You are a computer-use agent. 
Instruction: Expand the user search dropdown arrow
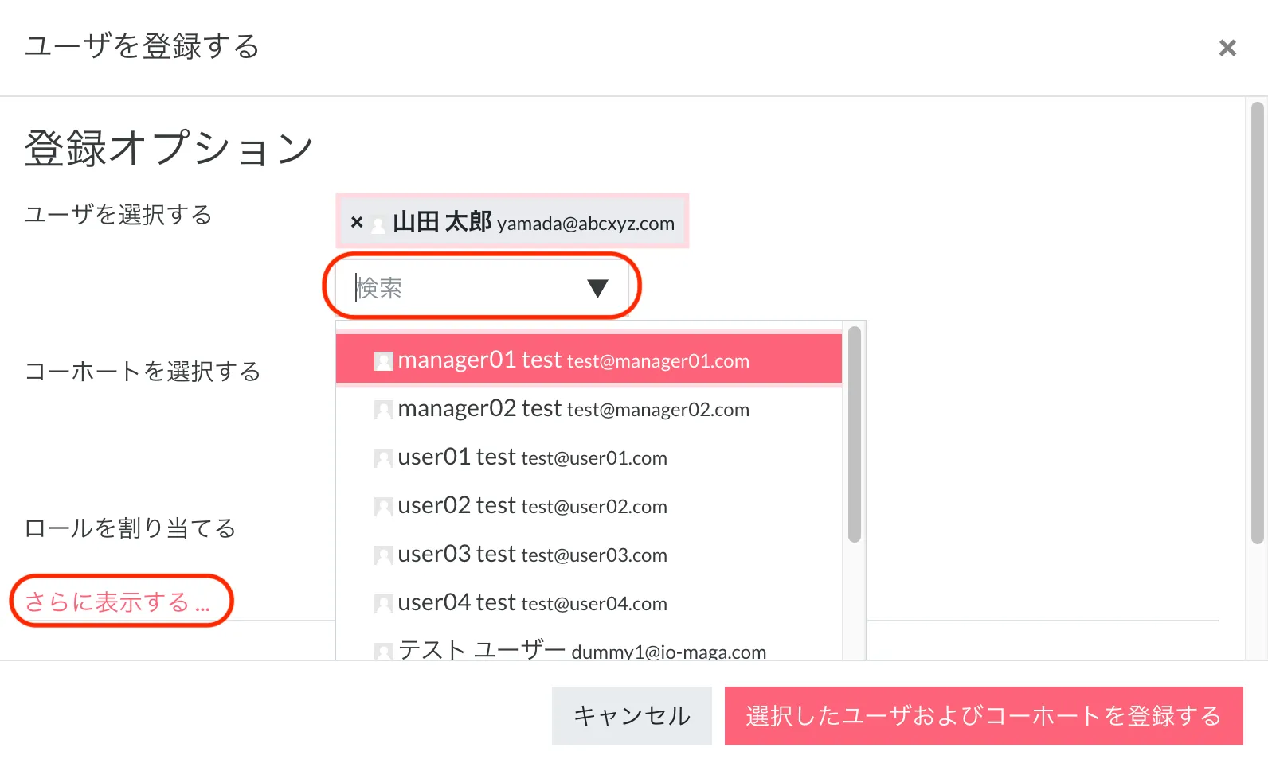click(x=597, y=288)
